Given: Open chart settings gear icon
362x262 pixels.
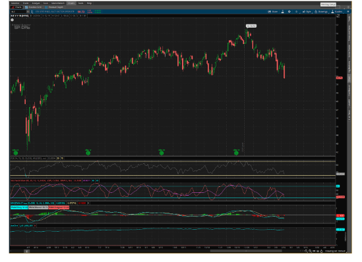Looking at the screenshot, I should click(289, 12).
